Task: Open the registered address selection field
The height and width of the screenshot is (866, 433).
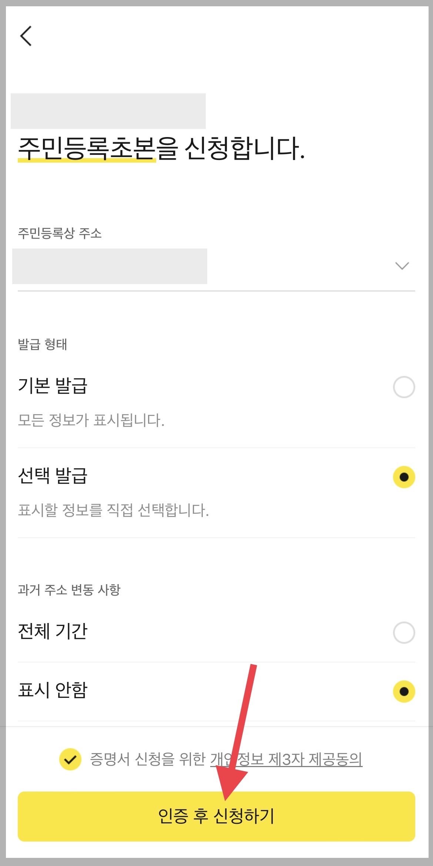Action: click(216, 267)
